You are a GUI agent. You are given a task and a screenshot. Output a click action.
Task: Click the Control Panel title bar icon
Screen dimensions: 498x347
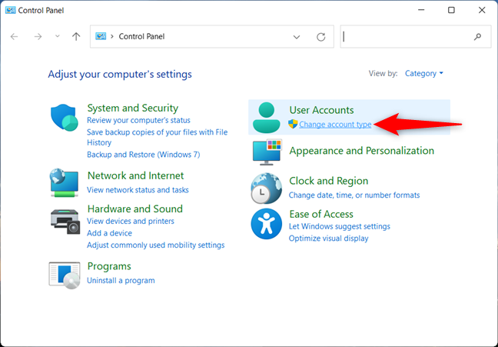[x=10, y=10]
